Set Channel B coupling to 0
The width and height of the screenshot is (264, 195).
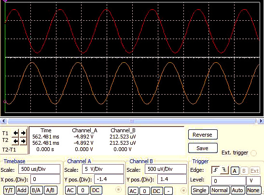(x=145, y=191)
